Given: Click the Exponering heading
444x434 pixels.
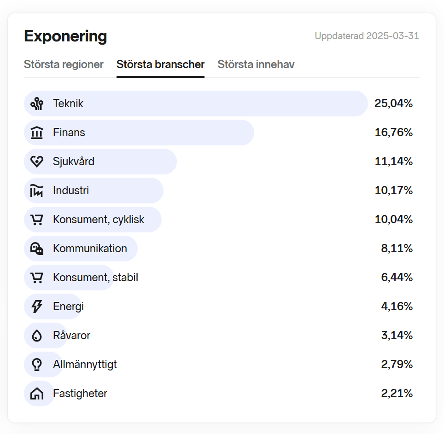Looking at the screenshot, I should click(x=65, y=36).
